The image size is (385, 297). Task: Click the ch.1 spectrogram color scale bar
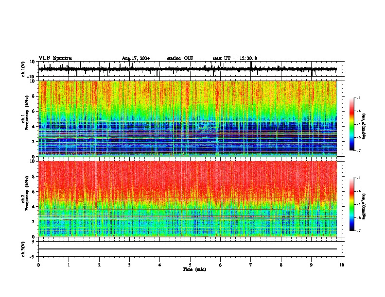click(x=352, y=124)
